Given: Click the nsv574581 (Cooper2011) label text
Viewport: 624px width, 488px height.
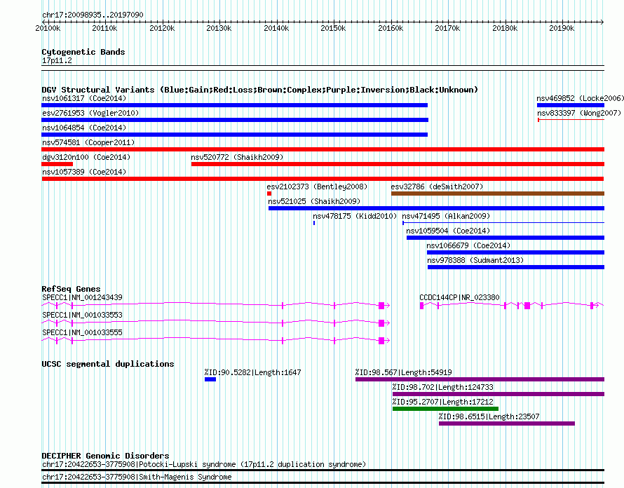Looking at the screenshot, I should [x=88, y=142].
